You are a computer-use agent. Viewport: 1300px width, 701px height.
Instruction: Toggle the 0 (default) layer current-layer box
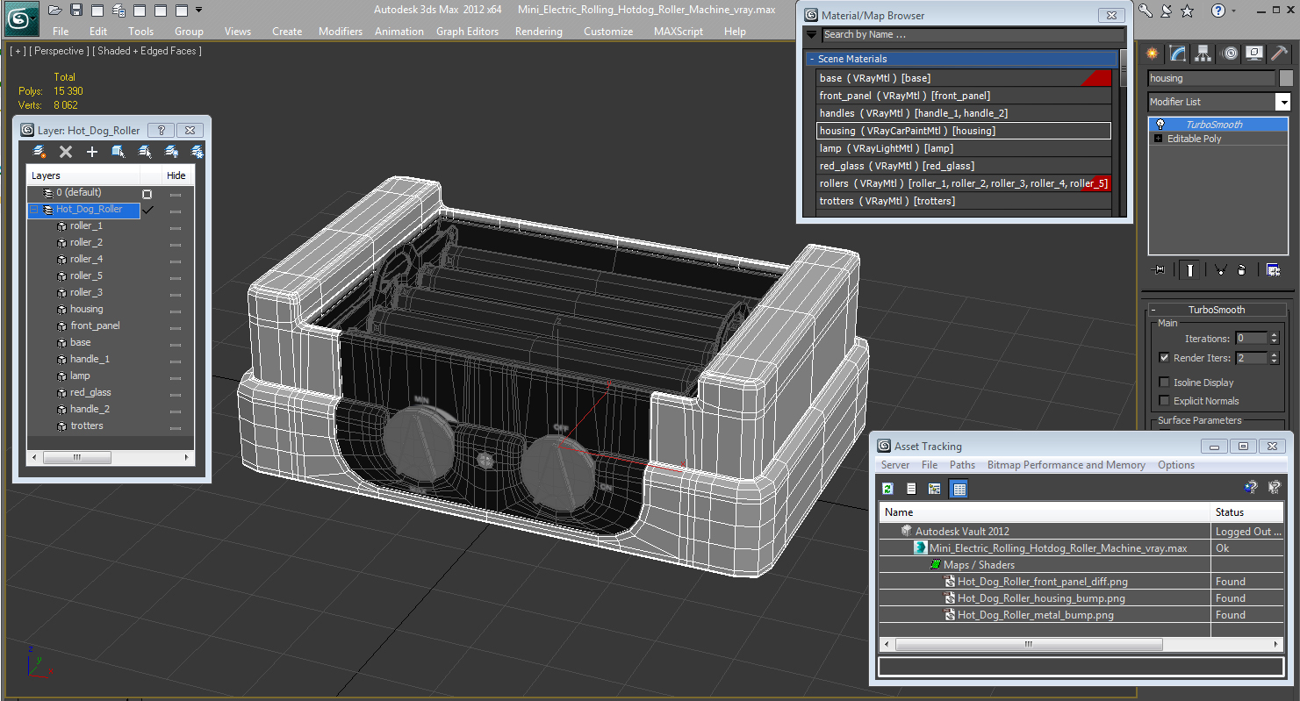tap(147, 194)
